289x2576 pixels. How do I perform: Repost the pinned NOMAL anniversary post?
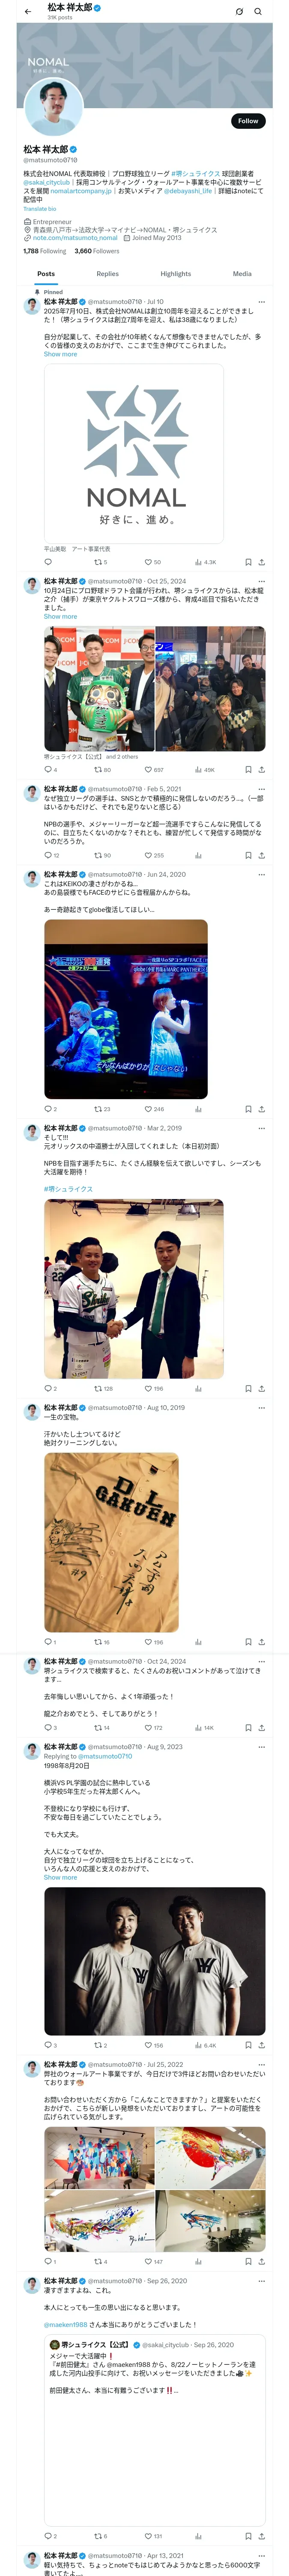pyautogui.click(x=100, y=562)
